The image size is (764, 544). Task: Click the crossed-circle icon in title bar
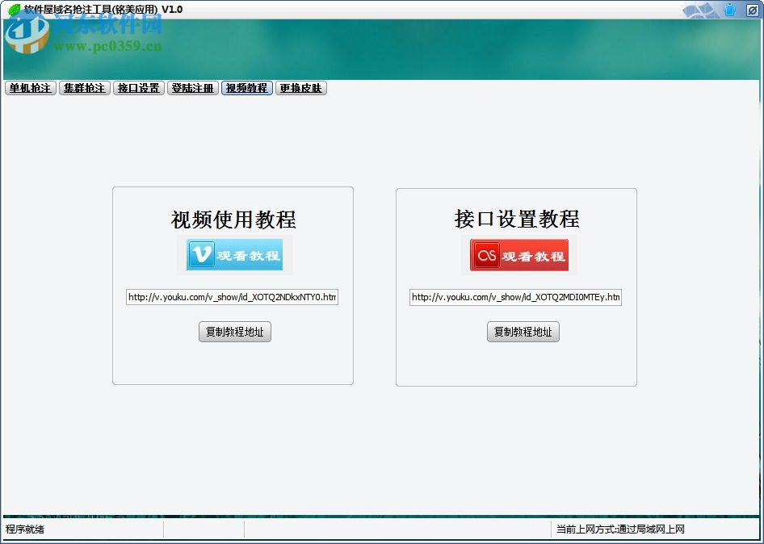click(752, 10)
